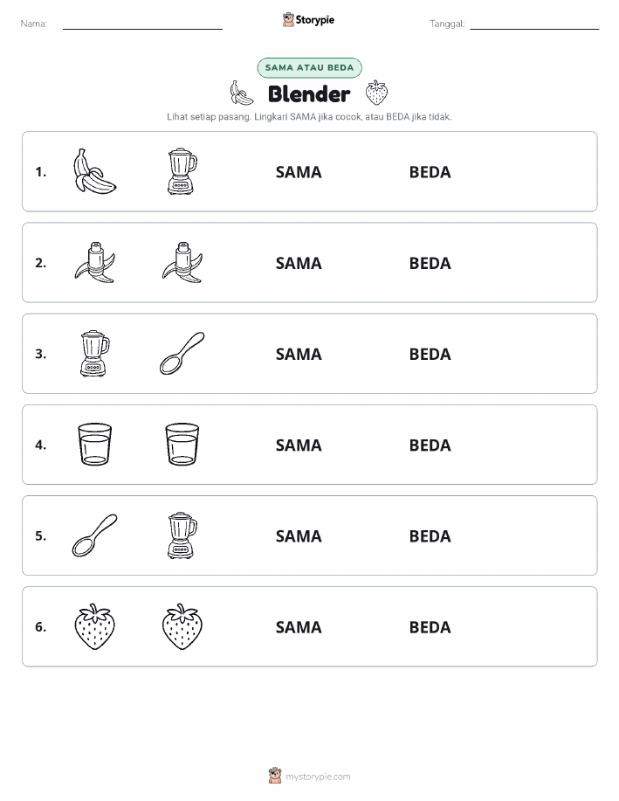Viewport: 619px width, 801px height.
Task: Click the banana icon in row 1
Action: [x=95, y=171]
